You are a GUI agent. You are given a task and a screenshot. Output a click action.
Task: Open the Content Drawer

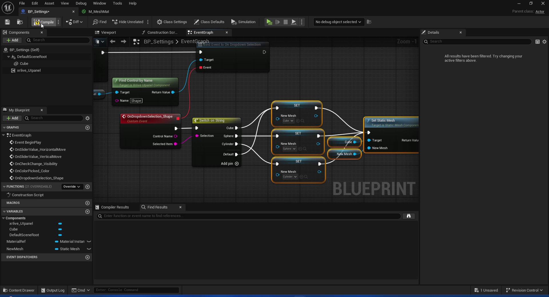[19, 290]
